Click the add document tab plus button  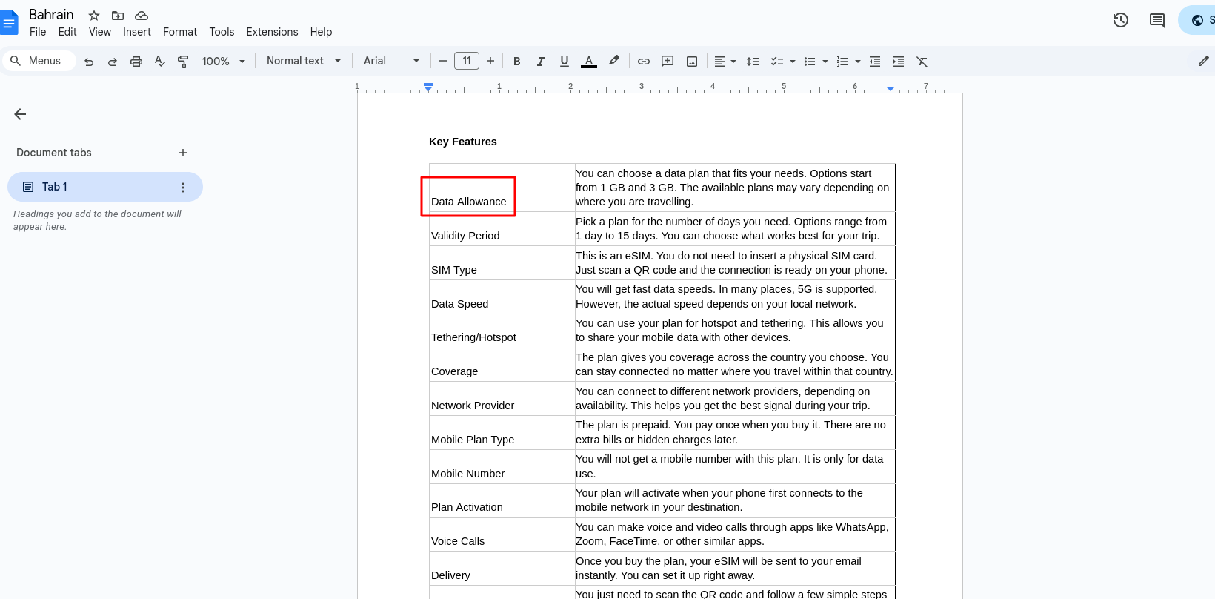click(183, 153)
